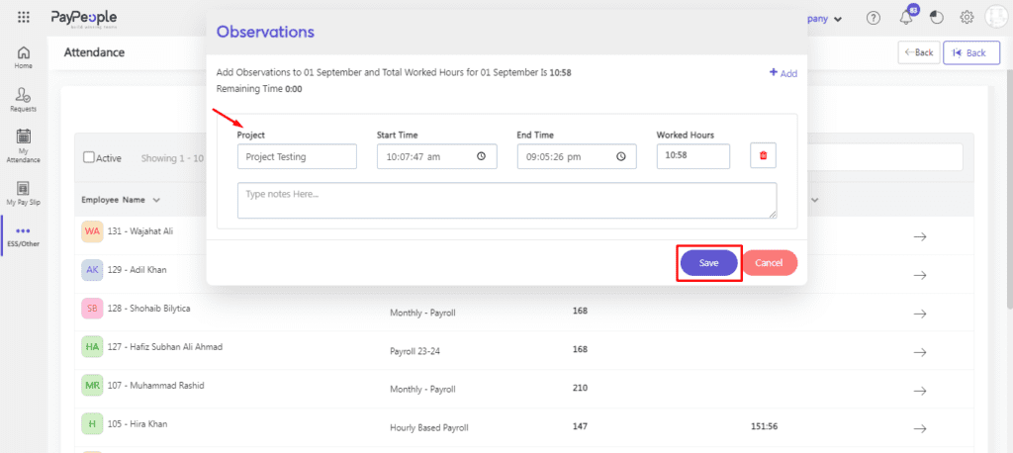Click the Attendance page title
The width and height of the screenshot is (1013, 453).
[x=94, y=52]
